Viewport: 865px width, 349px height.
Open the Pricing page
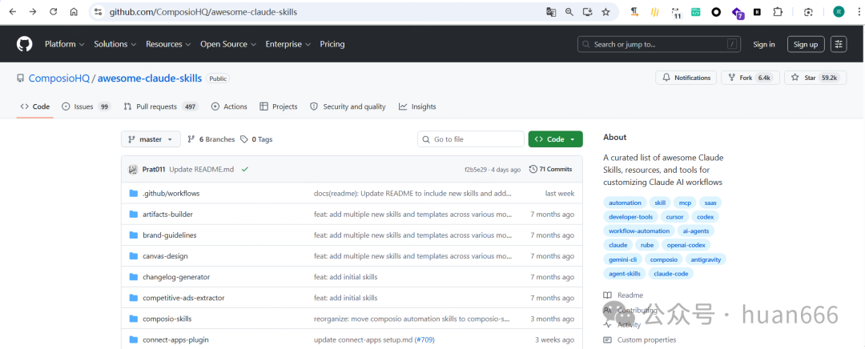click(x=332, y=44)
